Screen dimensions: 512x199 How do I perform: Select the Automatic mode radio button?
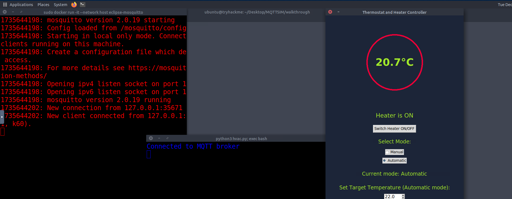[384, 160]
